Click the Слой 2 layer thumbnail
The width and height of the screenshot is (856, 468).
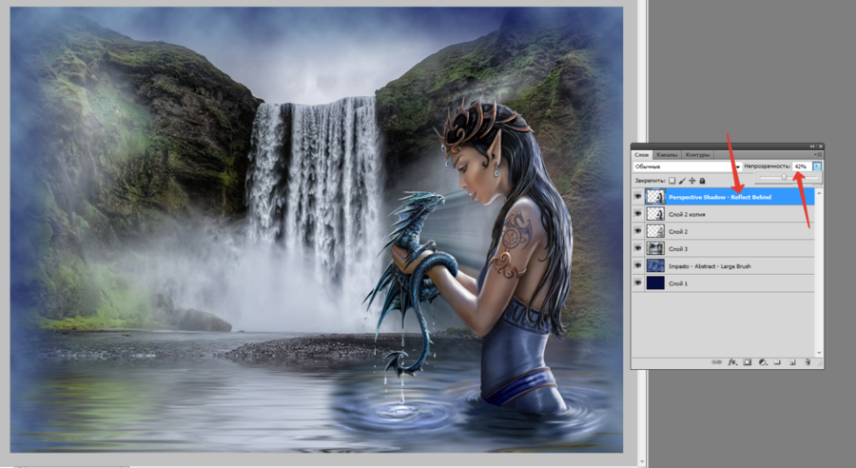655,231
